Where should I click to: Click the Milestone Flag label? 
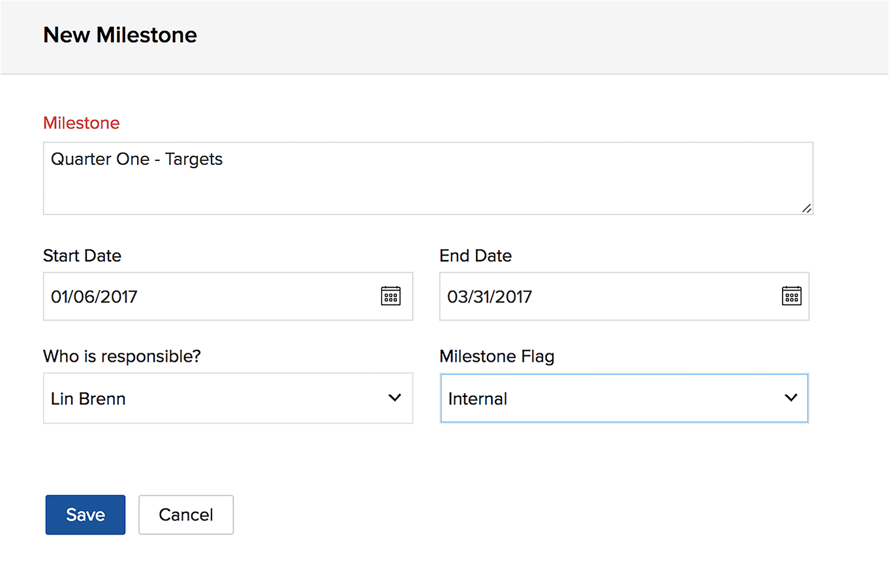[x=497, y=357]
